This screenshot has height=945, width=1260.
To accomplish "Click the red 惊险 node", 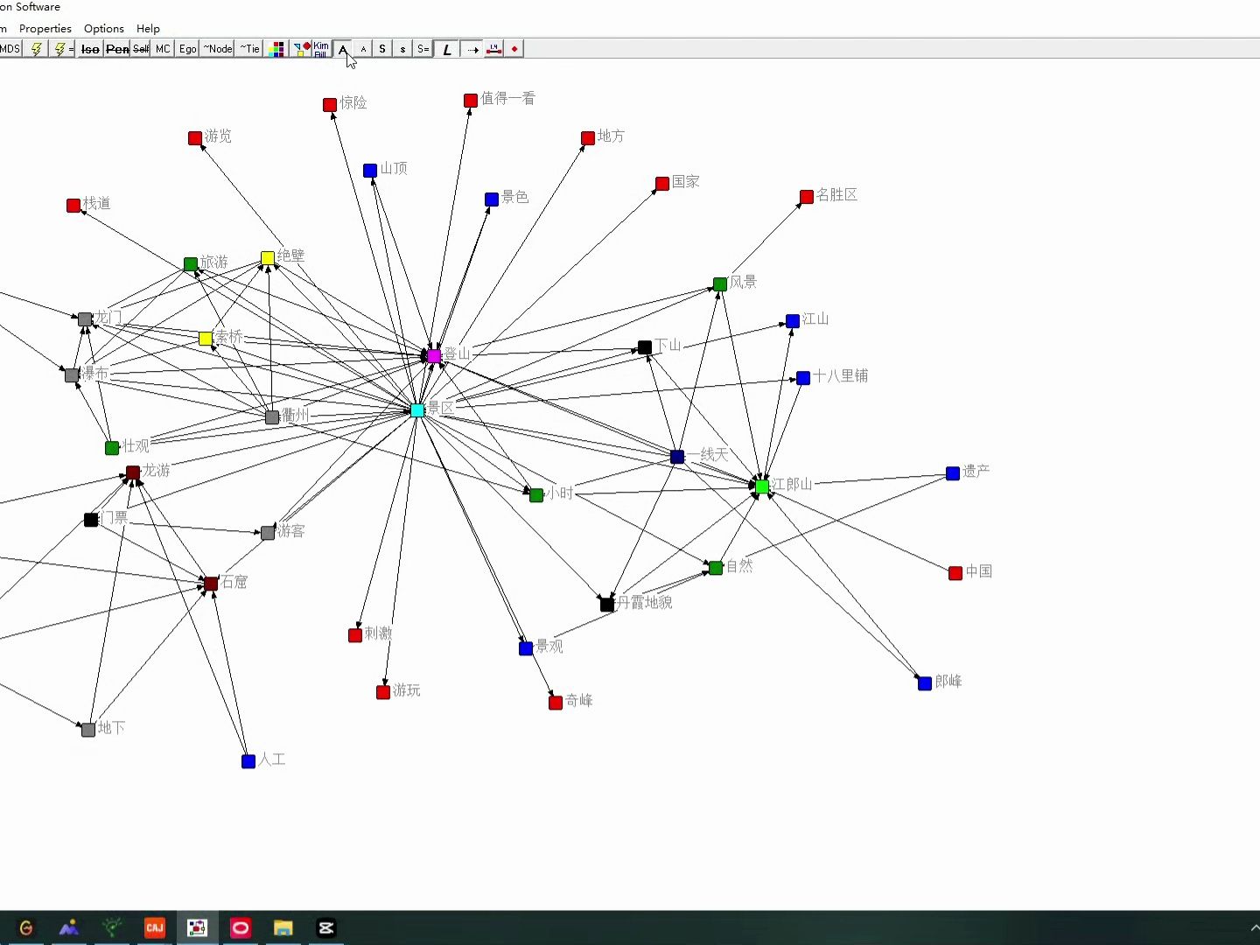I will point(330,105).
